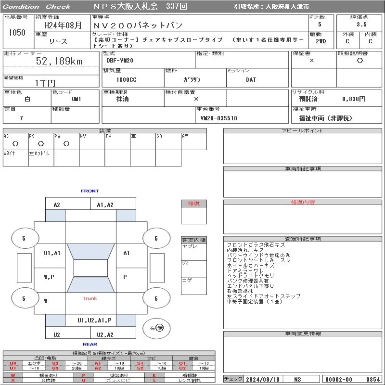
Task: Toggle the PW equipment circle mark
Action: coord(66,143)
